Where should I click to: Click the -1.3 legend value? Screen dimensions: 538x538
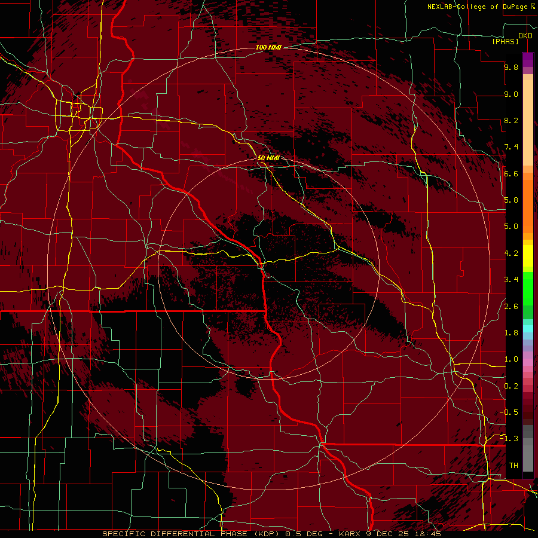point(509,439)
